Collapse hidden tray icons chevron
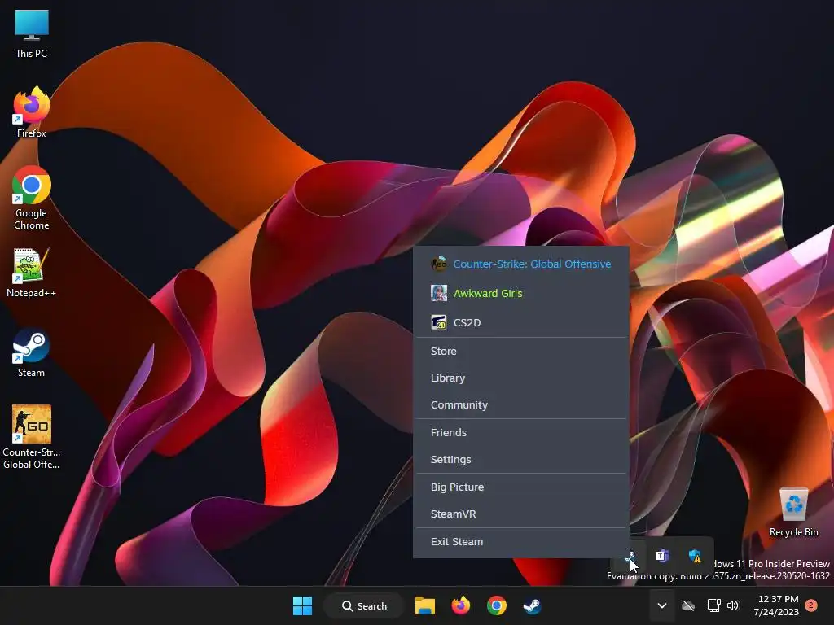The height and width of the screenshot is (625, 834). [661, 605]
